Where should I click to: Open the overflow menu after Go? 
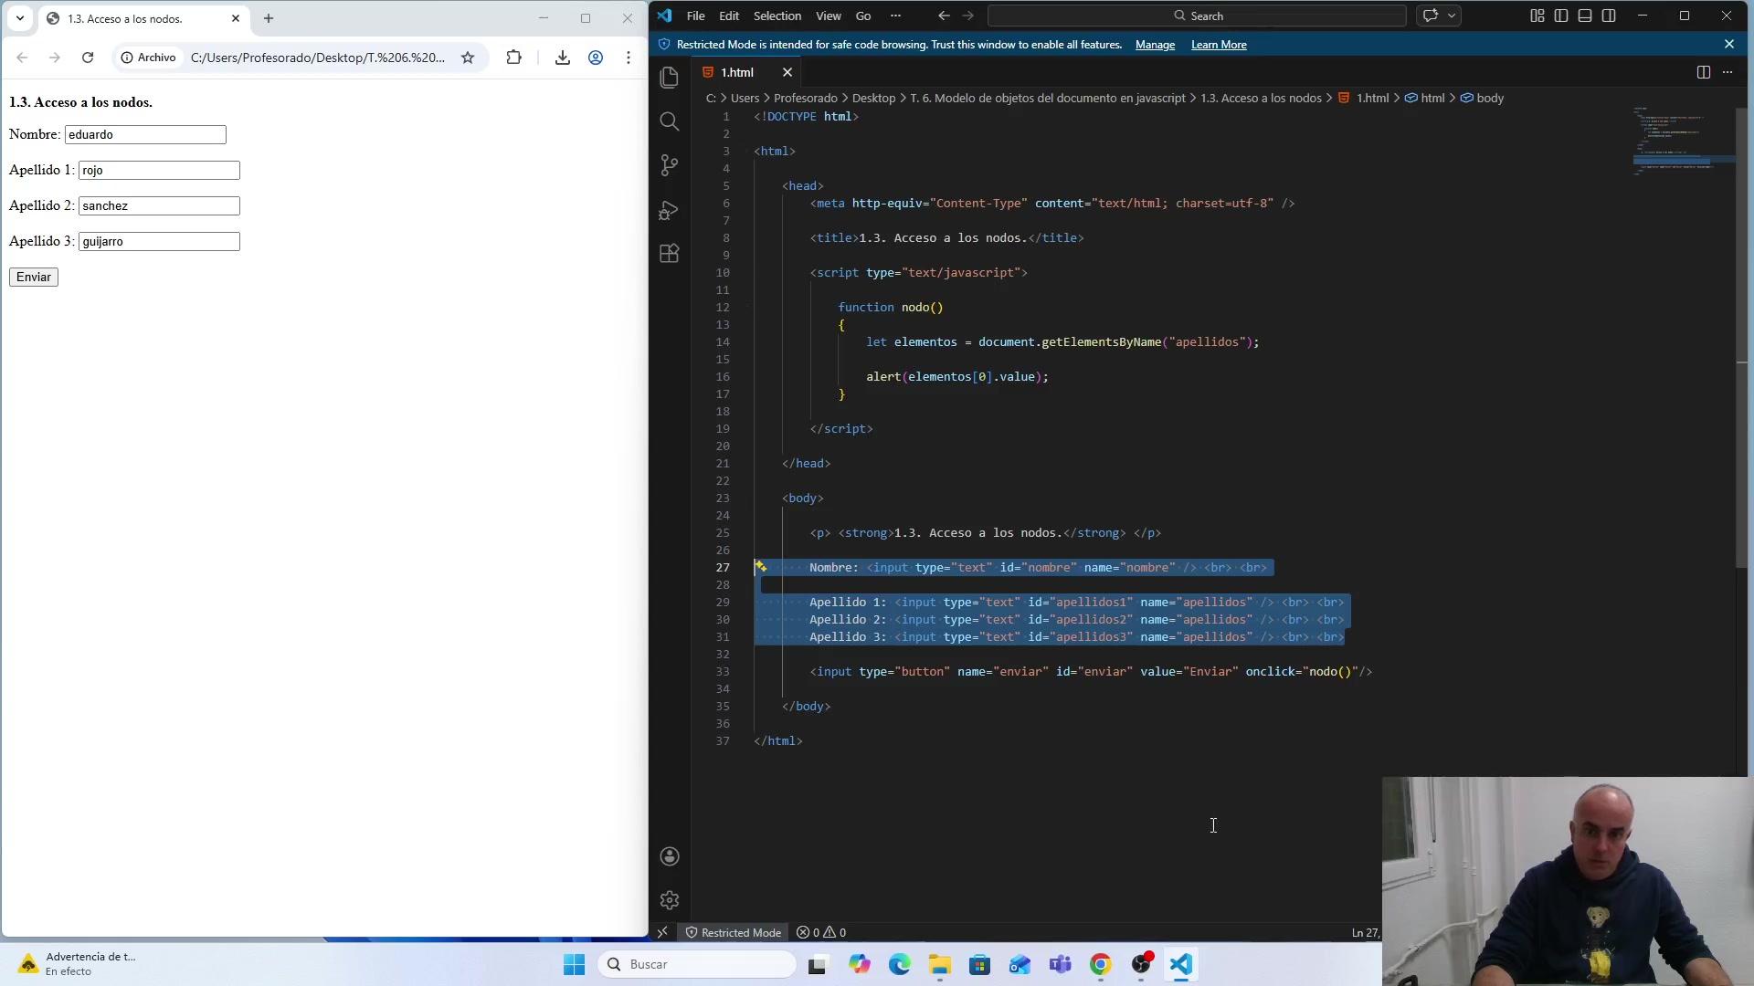pyautogui.click(x=895, y=16)
